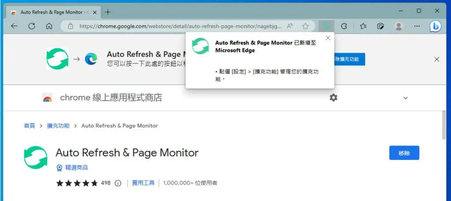451x201 pixels.
Task: Add page to favorites with star icon
Action: click(x=305, y=26)
